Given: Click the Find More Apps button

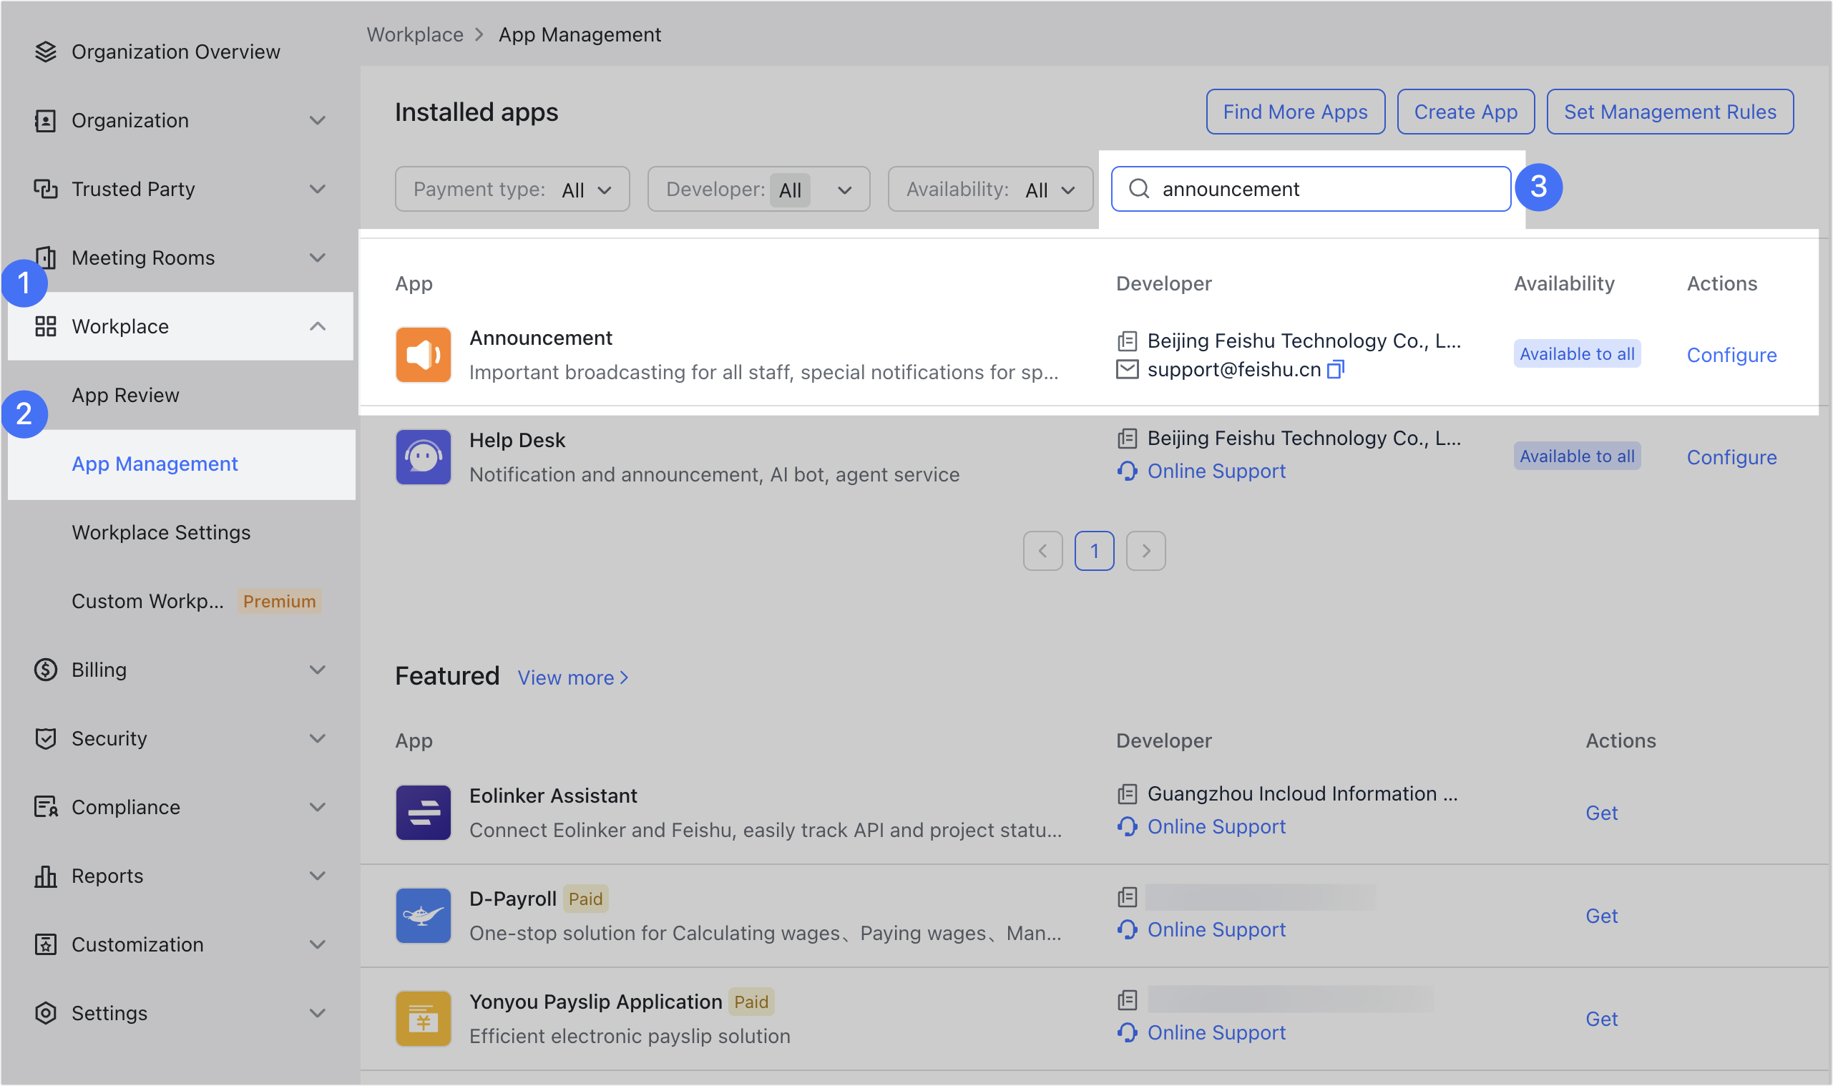Looking at the screenshot, I should (1294, 112).
